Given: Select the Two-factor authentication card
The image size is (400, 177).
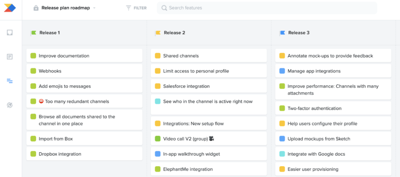Looking at the screenshot, I should [x=333, y=108].
